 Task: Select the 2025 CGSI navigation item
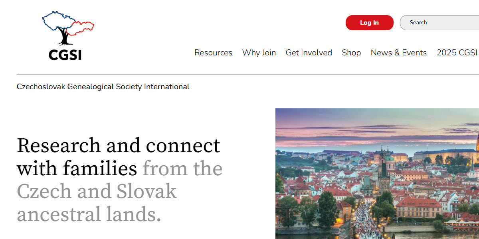click(456, 53)
